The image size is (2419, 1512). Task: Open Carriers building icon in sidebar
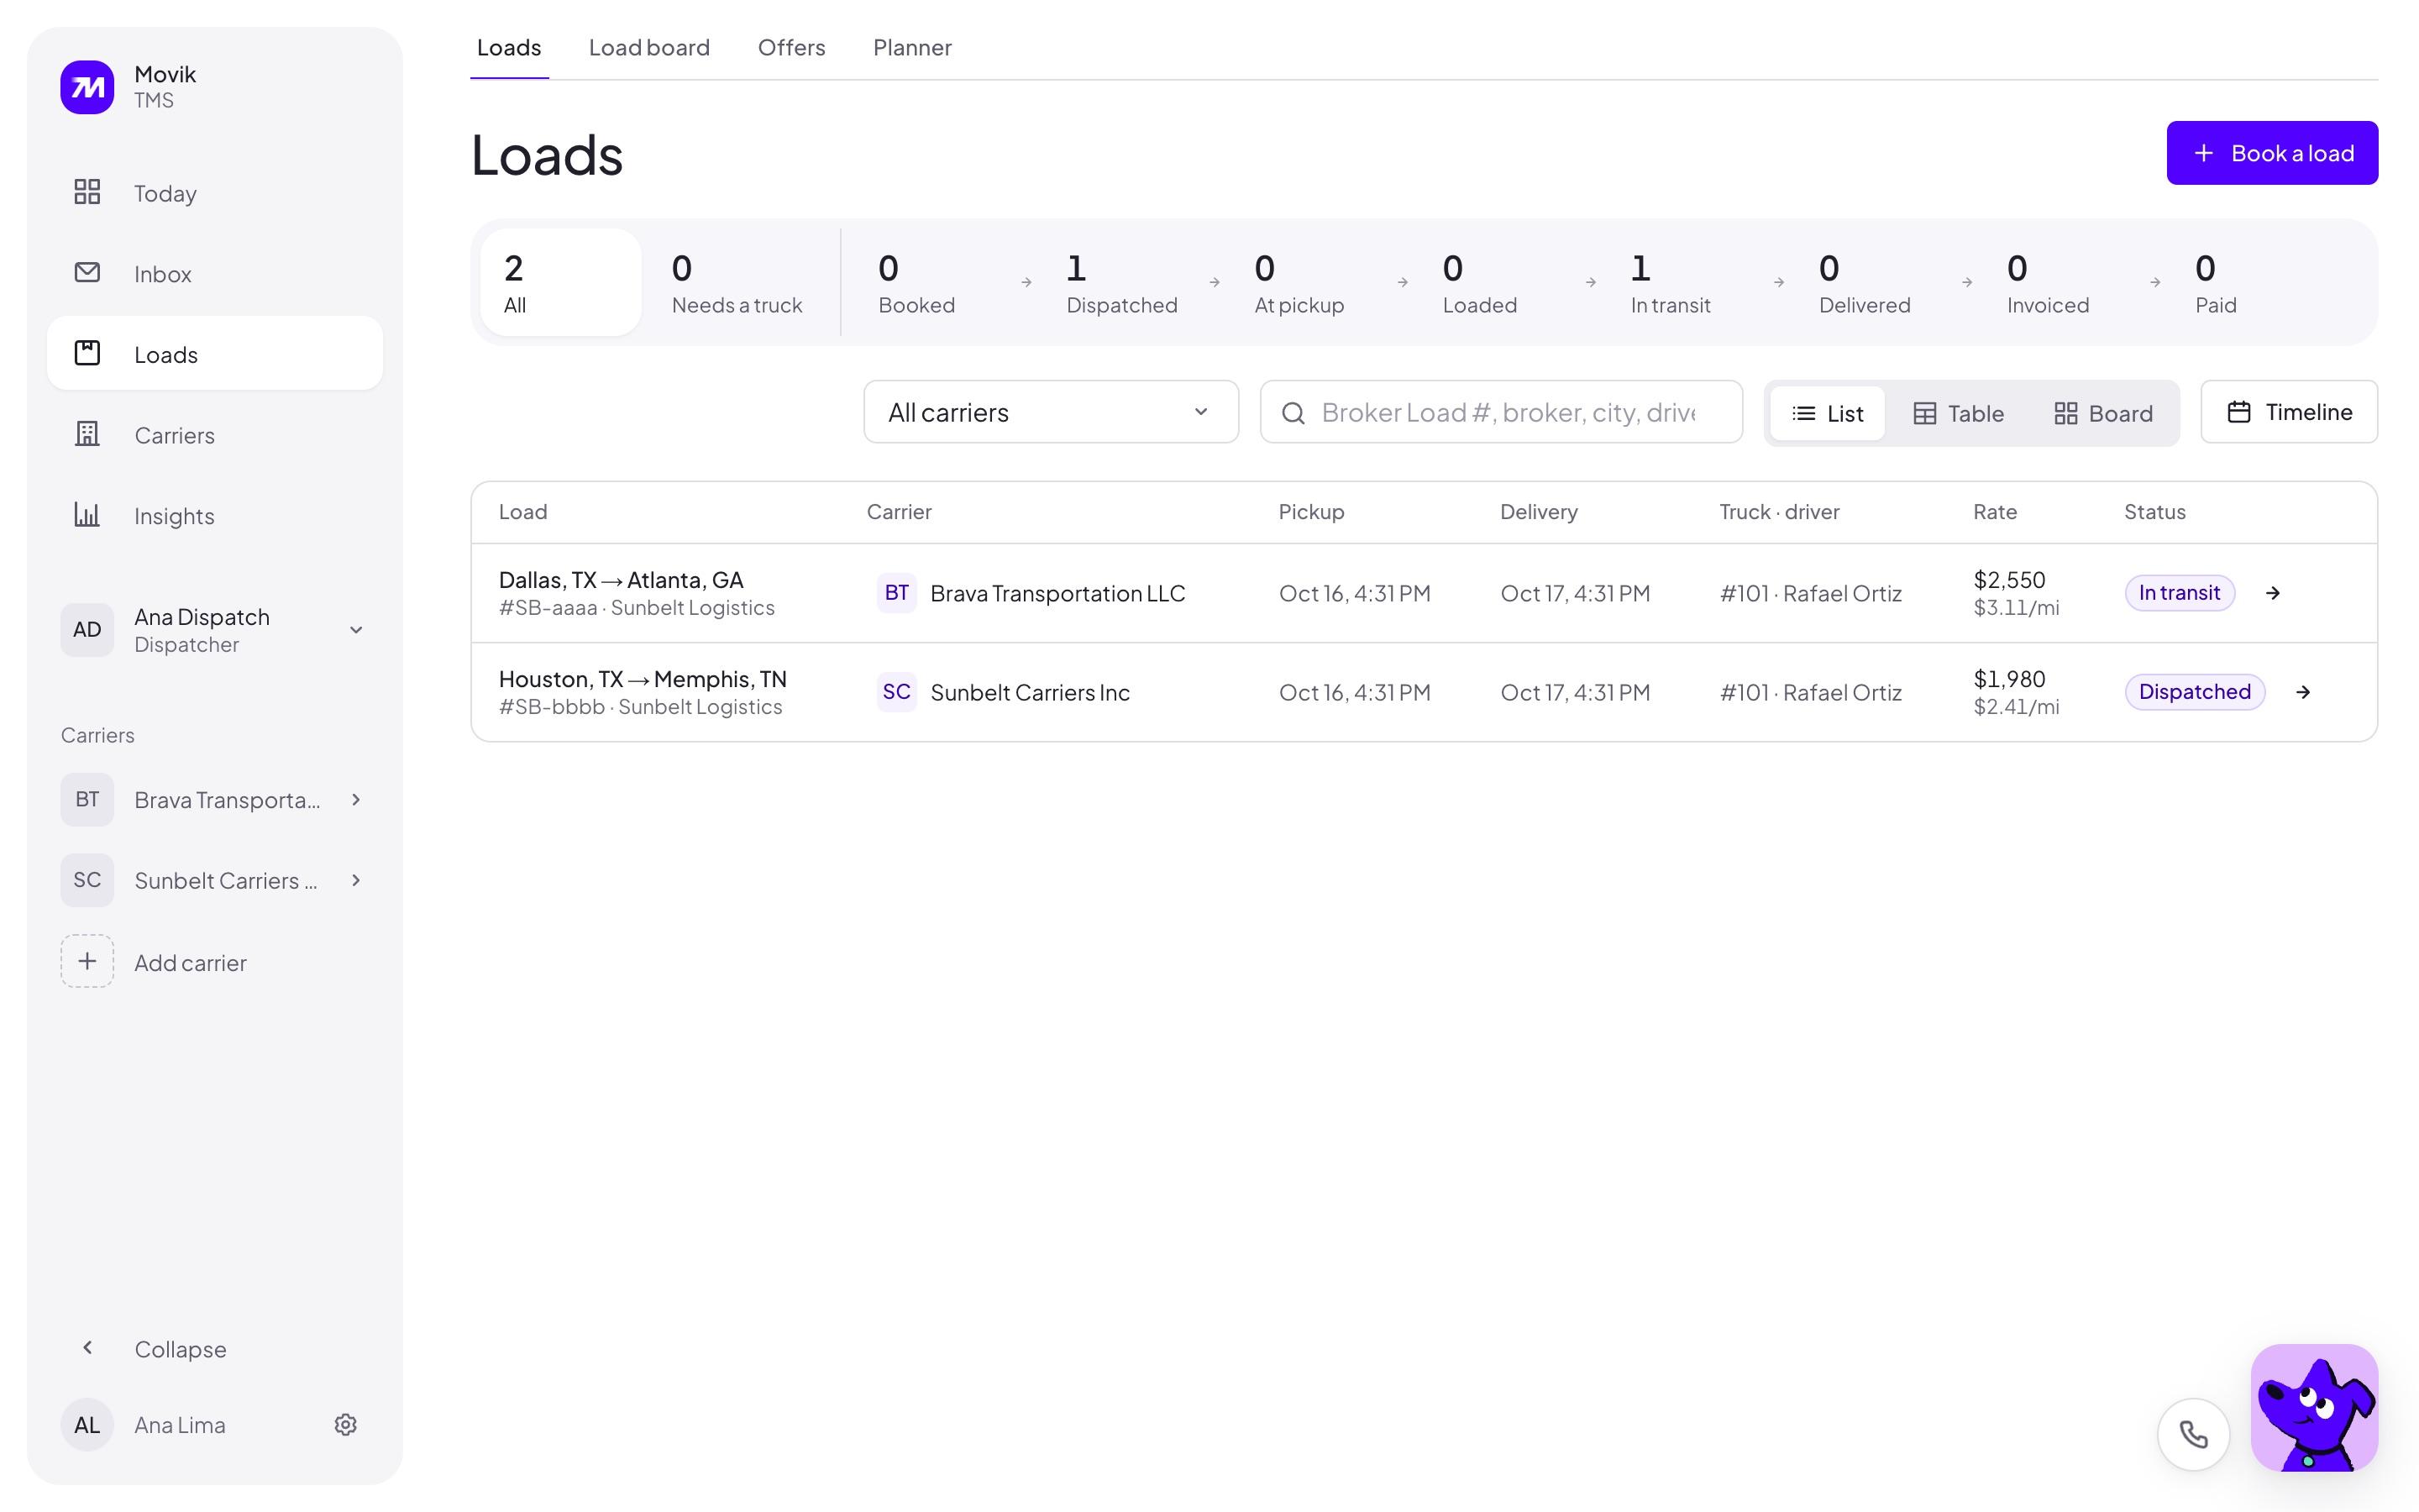coord(87,434)
